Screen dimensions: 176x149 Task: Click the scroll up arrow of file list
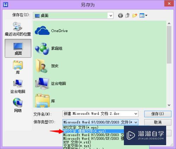tap(169, 24)
